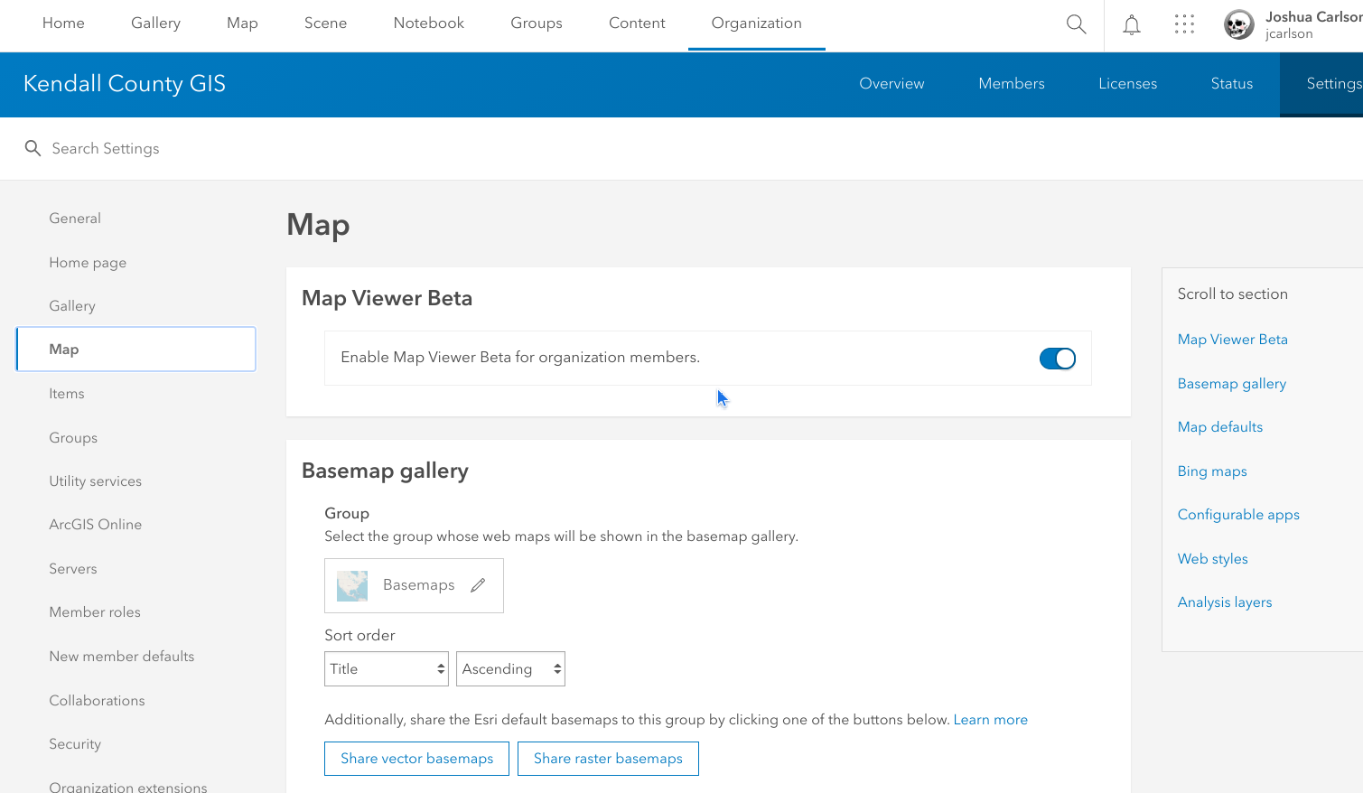Open the Licenses tab
This screenshot has width=1363, height=793.
click(1127, 83)
